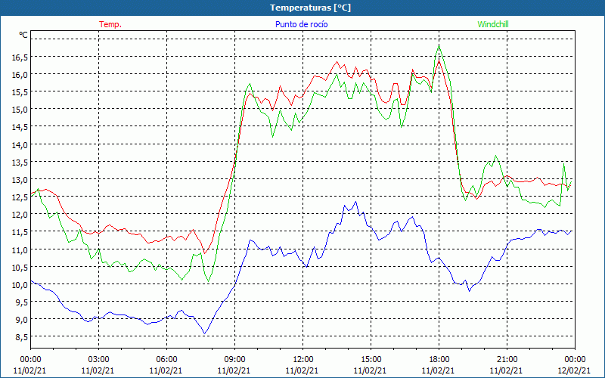Click the green windchill peak at 18:00

pyautogui.click(x=439, y=46)
